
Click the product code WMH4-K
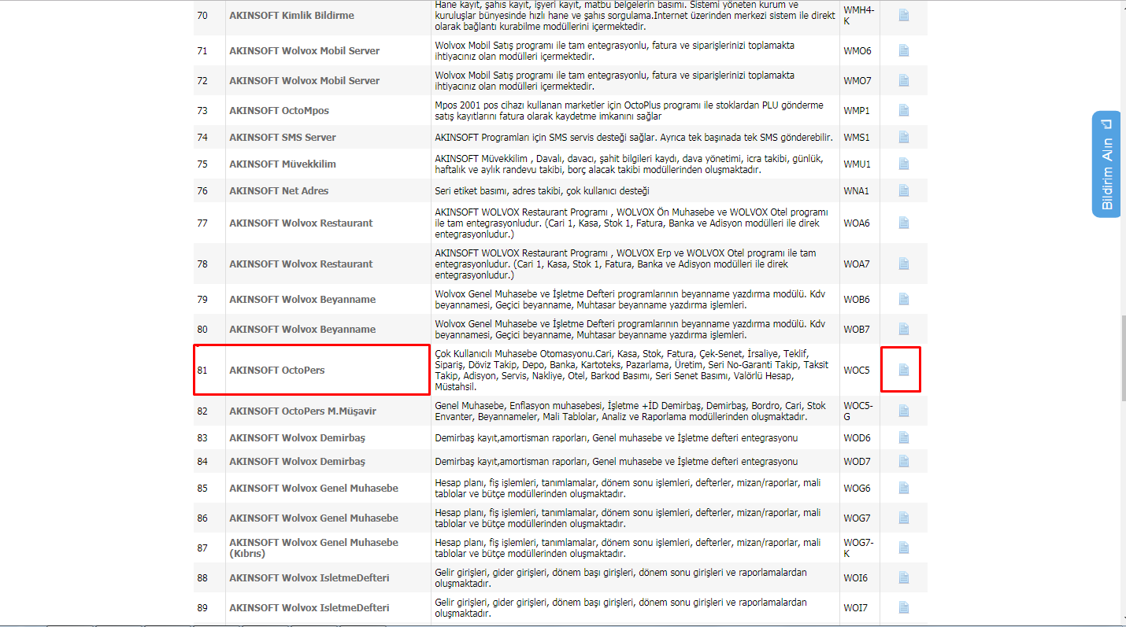[857, 15]
